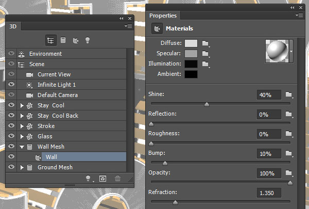Hide the Stroke mesh
Viewport: 309px width, 209px height.
point(11,125)
